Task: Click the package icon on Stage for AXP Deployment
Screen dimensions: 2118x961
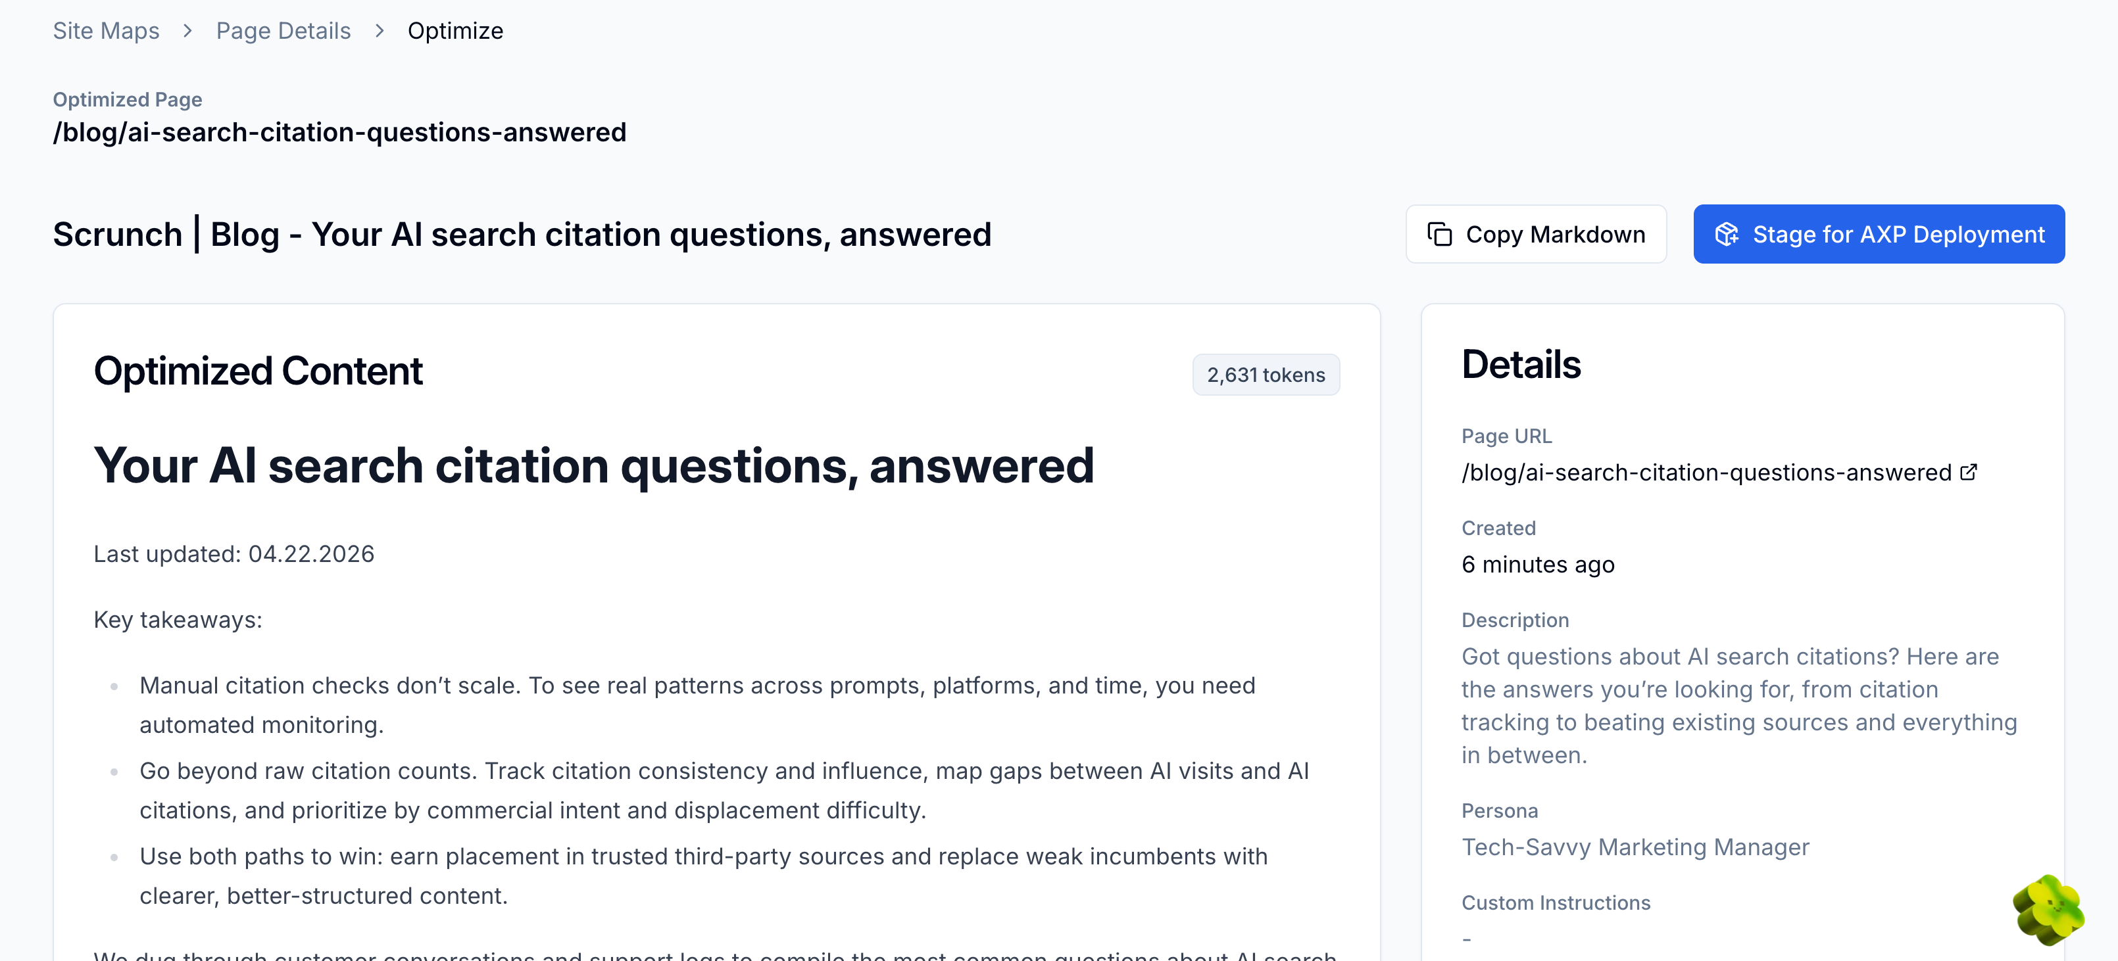Action: click(1727, 234)
